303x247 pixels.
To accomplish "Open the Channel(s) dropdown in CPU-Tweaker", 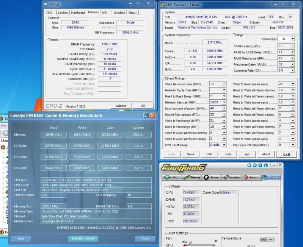I will point(292,39).
